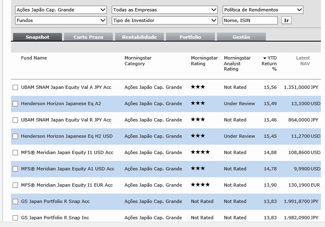Open the Ações Japão Cap. Grande category dropdown
The height and width of the screenshot is (227, 325).
click(x=61, y=10)
